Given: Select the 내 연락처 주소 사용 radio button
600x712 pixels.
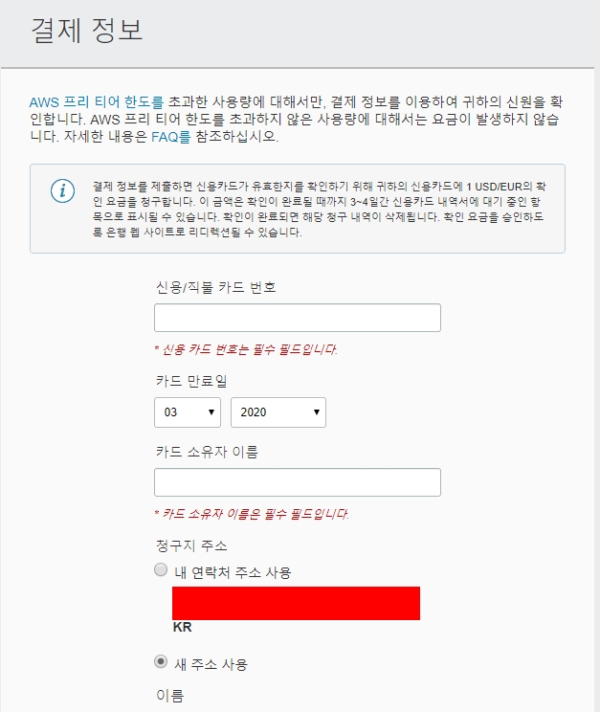Looking at the screenshot, I should tap(161, 569).
